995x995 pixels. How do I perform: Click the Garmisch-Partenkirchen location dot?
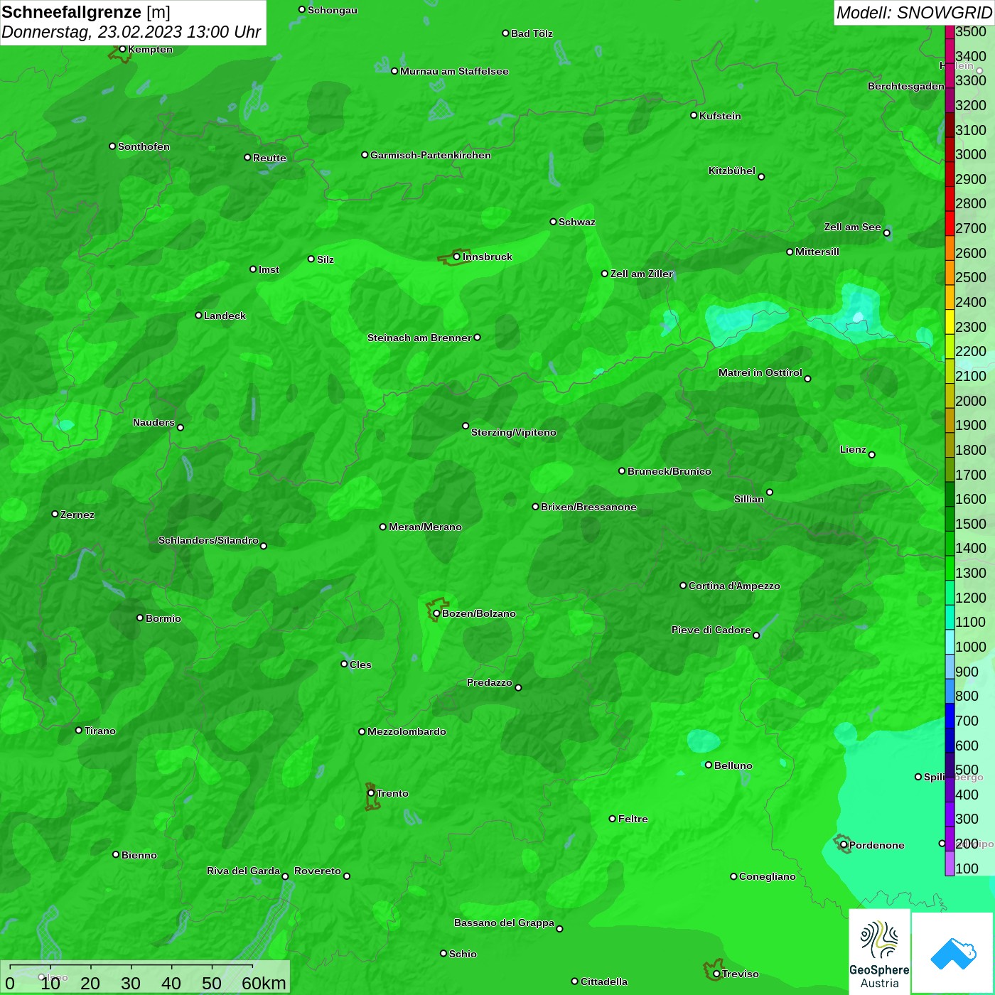(x=365, y=154)
